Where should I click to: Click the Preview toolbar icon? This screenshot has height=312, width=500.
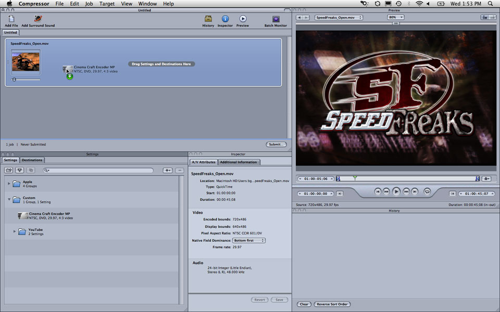pyautogui.click(x=243, y=19)
